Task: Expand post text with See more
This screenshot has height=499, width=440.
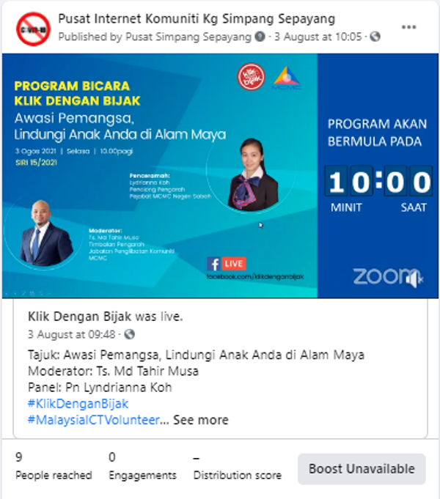Action: tap(201, 420)
